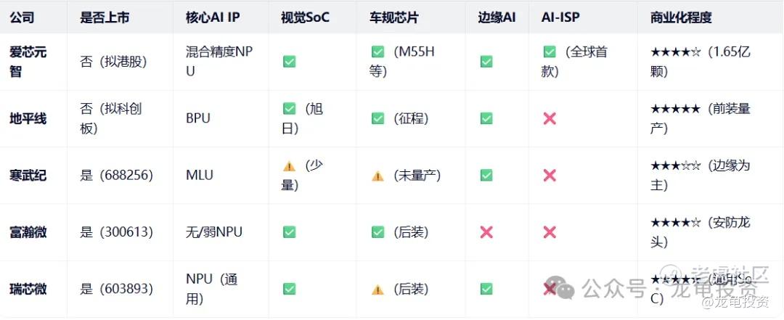
Task: Click the 公司 column header
Action: tap(22, 17)
